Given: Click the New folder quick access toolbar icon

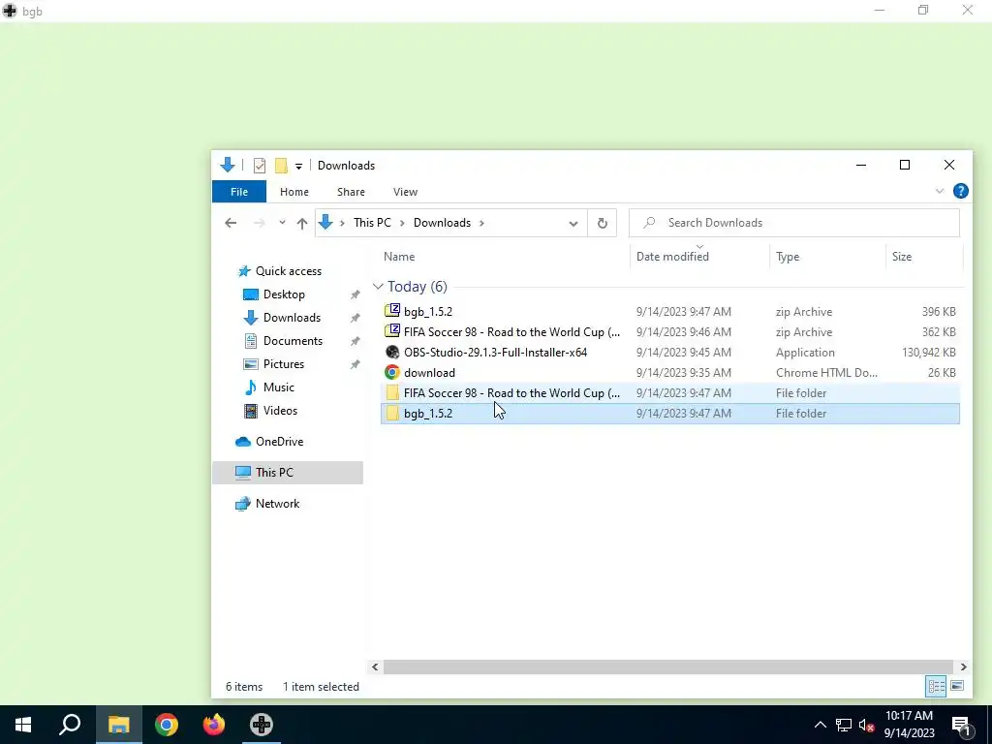Looking at the screenshot, I should coord(281,166).
